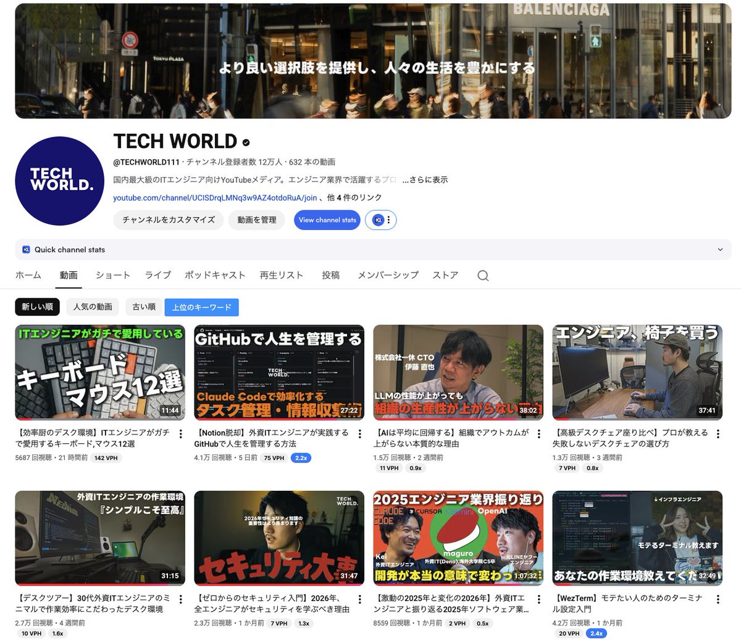Select the 人気の動画 filter chip
This screenshot has width=741, height=640.
(x=91, y=306)
